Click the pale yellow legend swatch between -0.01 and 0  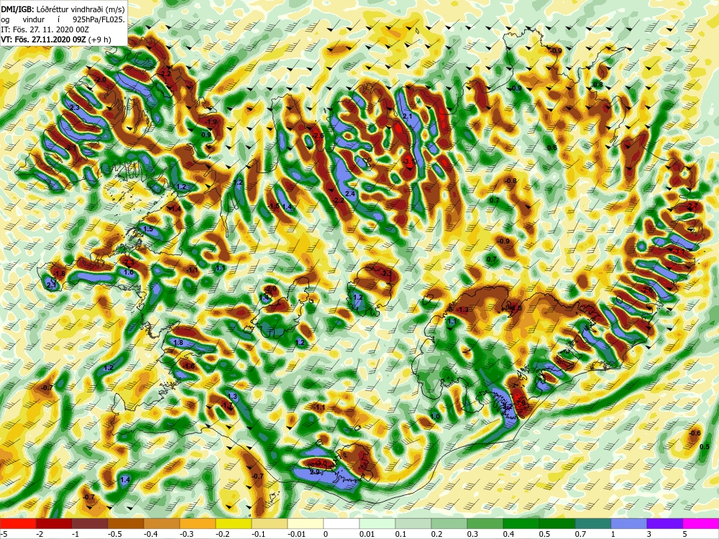(306, 523)
